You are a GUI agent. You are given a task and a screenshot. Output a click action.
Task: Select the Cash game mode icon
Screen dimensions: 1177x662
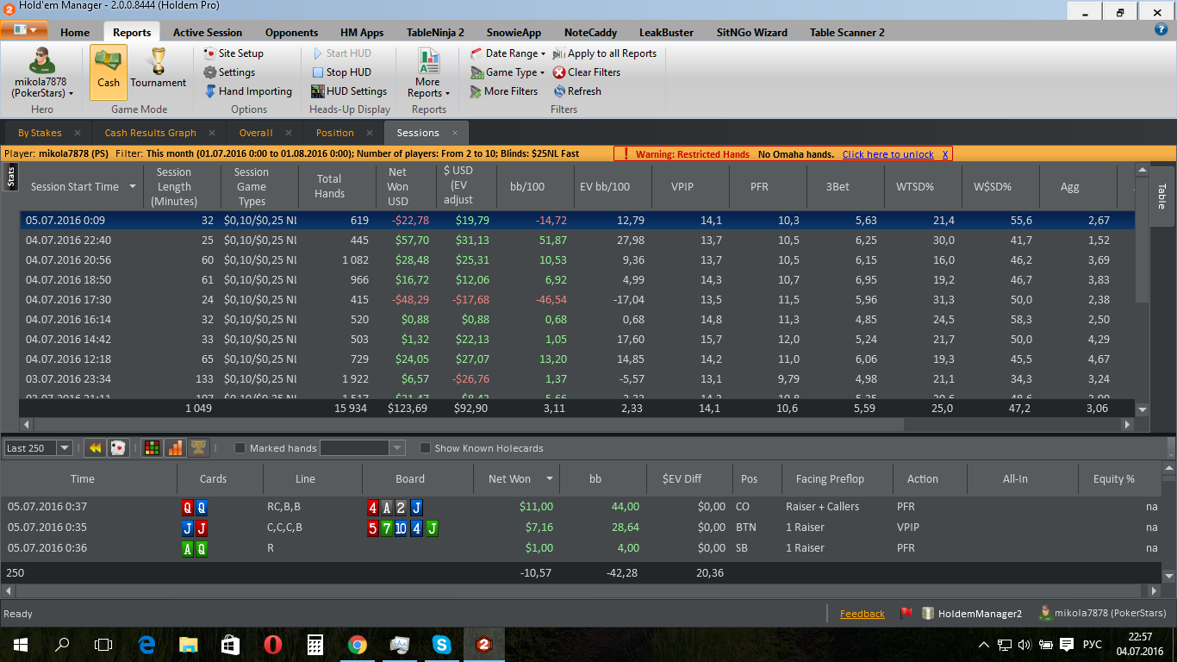coord(109,72)
